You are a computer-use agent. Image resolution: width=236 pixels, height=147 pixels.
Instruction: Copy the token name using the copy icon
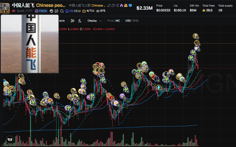113,6
